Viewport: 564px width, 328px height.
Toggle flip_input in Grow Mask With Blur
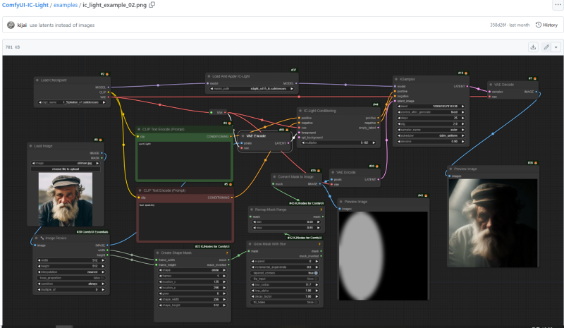[x=285, y=279]
